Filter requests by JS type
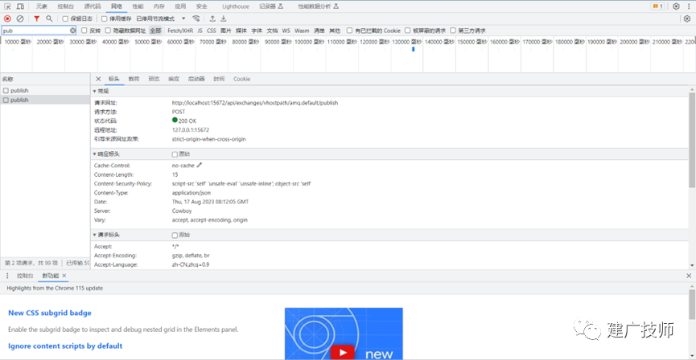 (x=200, y=31)
